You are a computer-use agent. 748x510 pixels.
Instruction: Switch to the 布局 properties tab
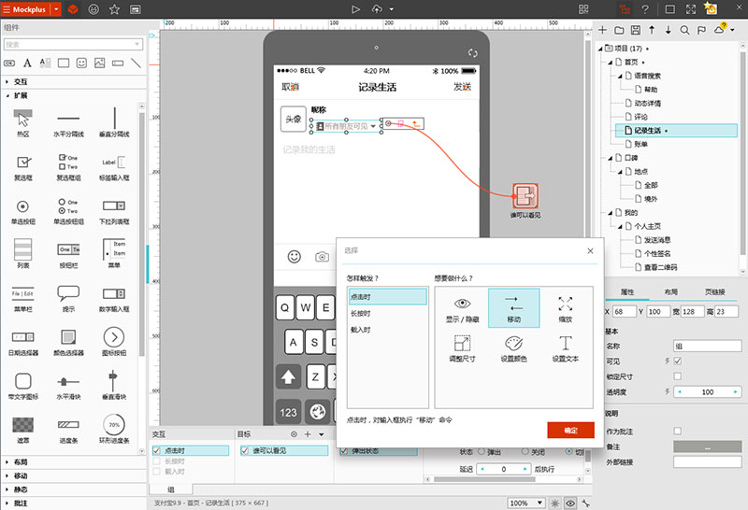coord(670,292)
